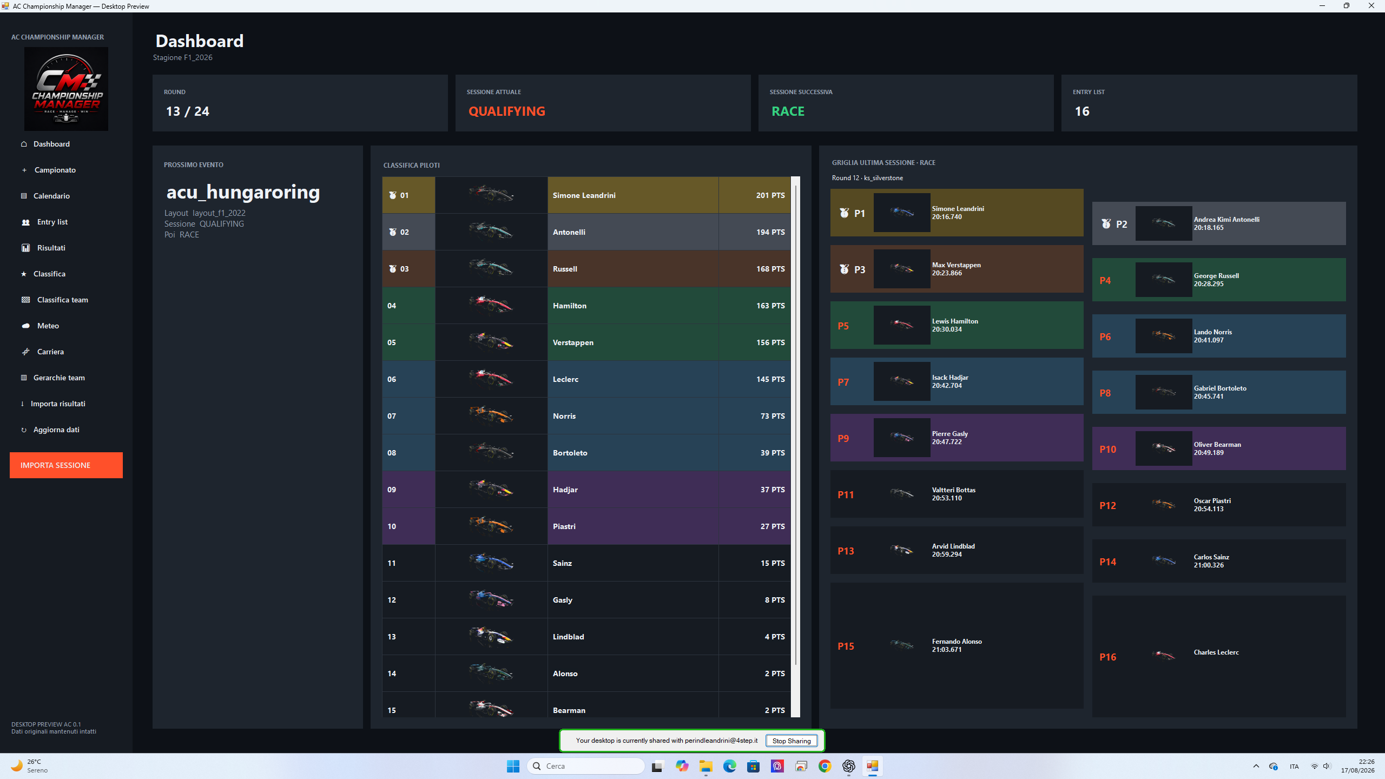This screenshot has height=779, width=1385.
Task: Click the acu_hungaroring next event title
Action: pos(243,192)
